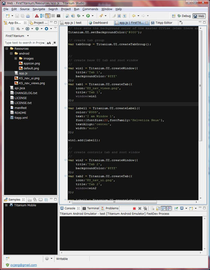Image resolution: width=210 pixels, height=270 pixels.
Task: Open dropdown arrow next to Run button
Action: coord(92,16)
